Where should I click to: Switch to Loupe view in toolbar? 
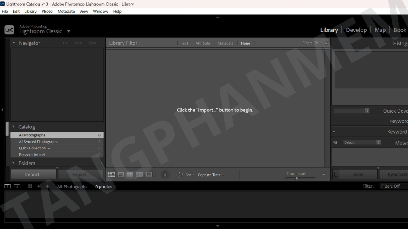pyautogui.click(x=121, y=175)
